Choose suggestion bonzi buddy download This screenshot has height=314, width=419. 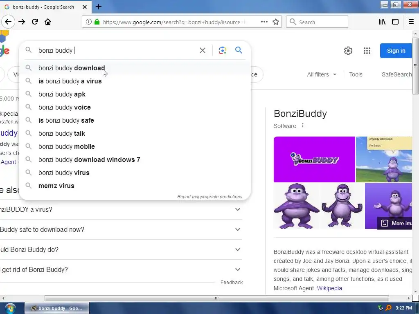coord(135,68)
